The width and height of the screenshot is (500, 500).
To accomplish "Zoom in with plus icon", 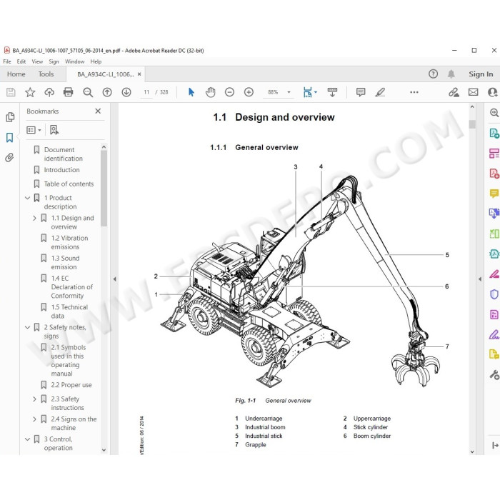I will [x=249, y=92].
